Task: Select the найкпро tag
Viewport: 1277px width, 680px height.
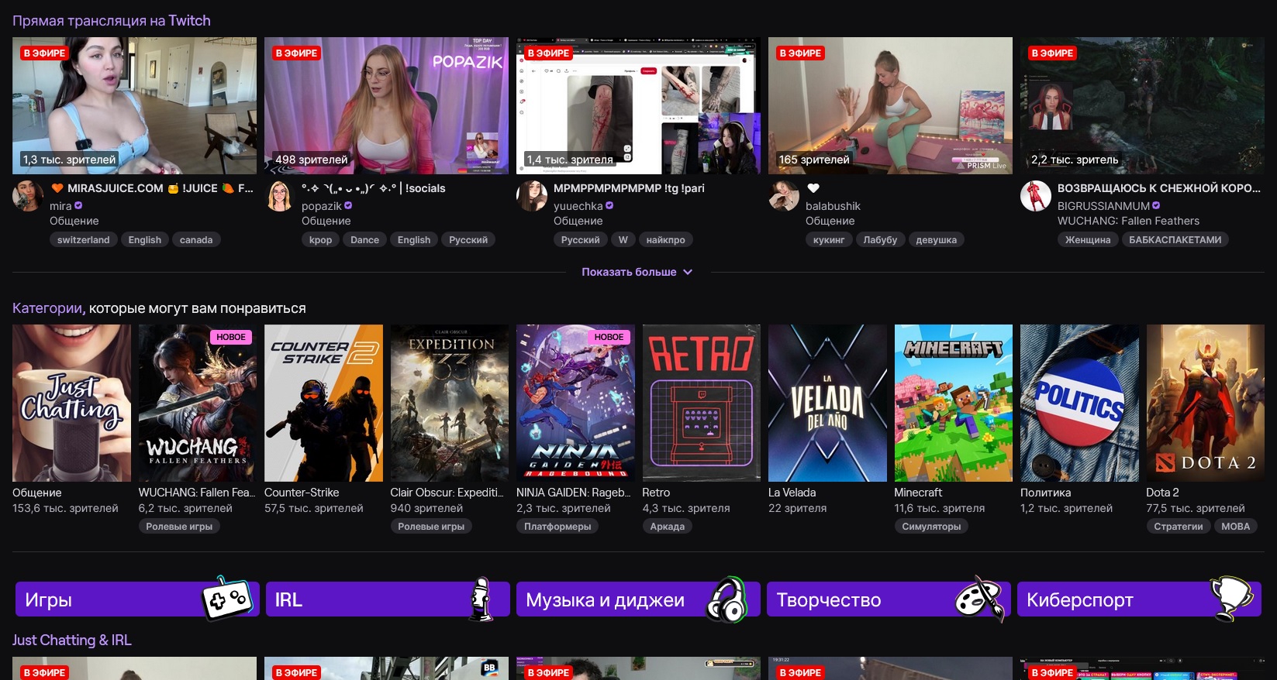Action: [665, 240]
